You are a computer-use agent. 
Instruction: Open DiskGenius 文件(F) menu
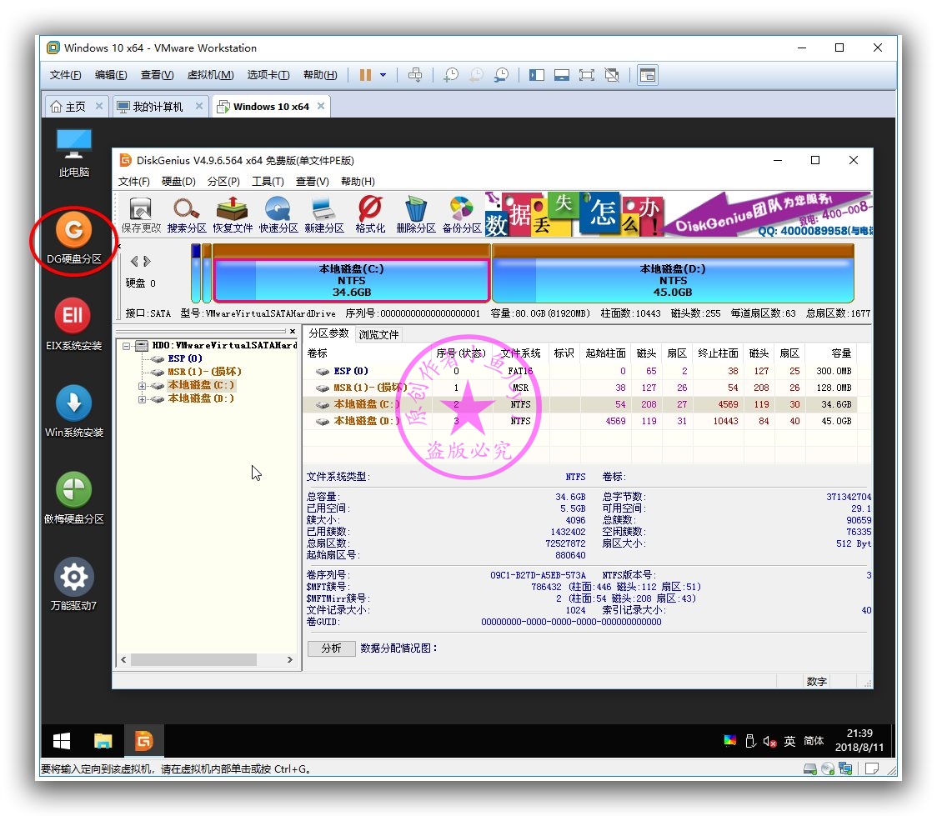[x=134, y=181]
